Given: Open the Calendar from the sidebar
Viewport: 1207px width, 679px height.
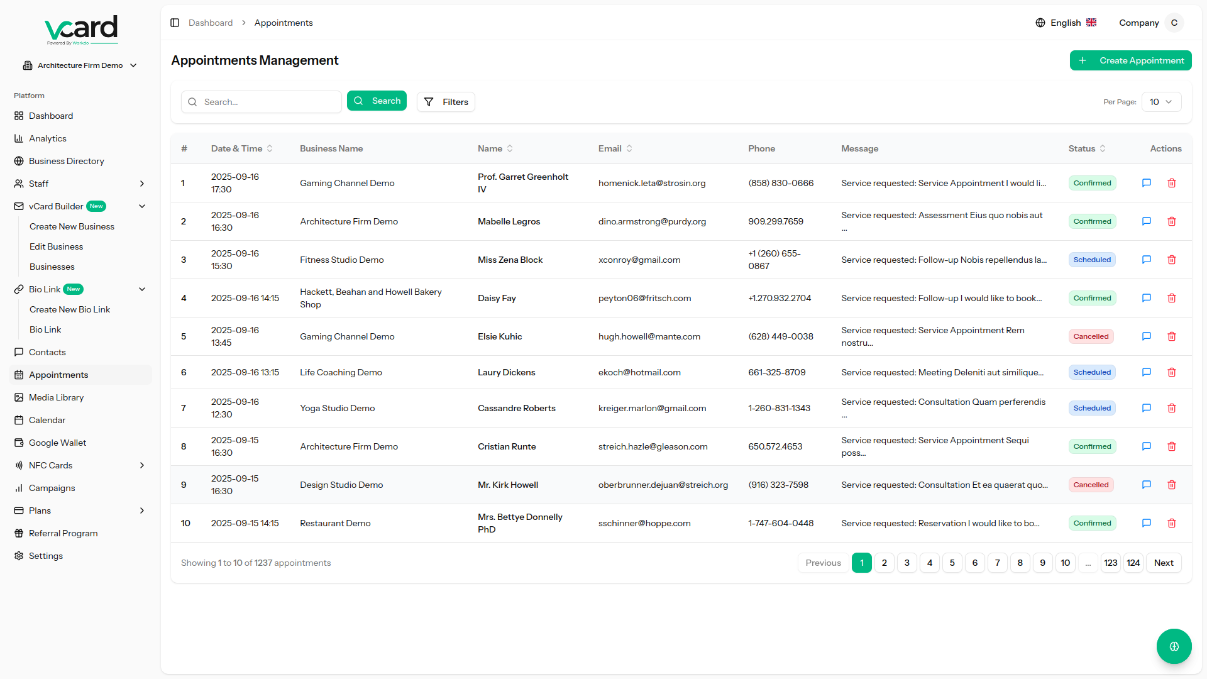Looking at the screenshot, I should click(47, 420).
